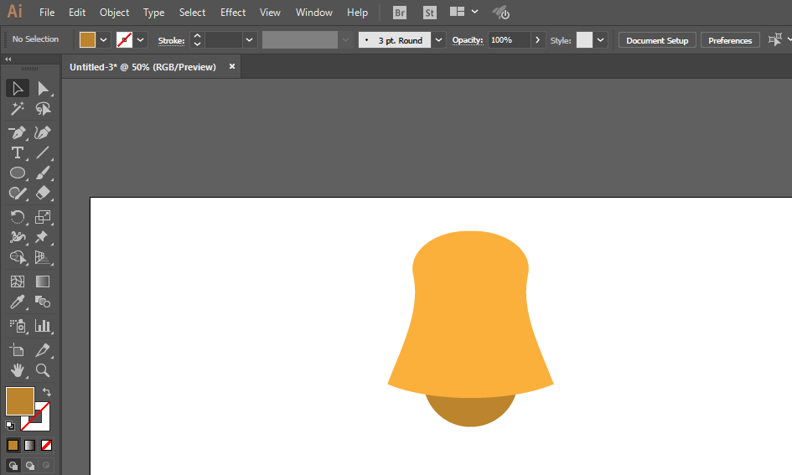The image size is (792, 475).
Task: Click the Opacity panel link
Action: click(x=467, y=40)
